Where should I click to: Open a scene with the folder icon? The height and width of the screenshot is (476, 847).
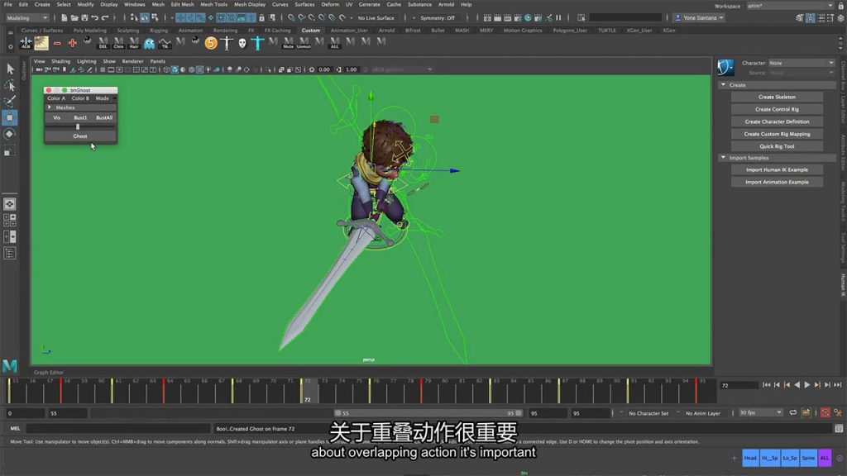[74, 18]
